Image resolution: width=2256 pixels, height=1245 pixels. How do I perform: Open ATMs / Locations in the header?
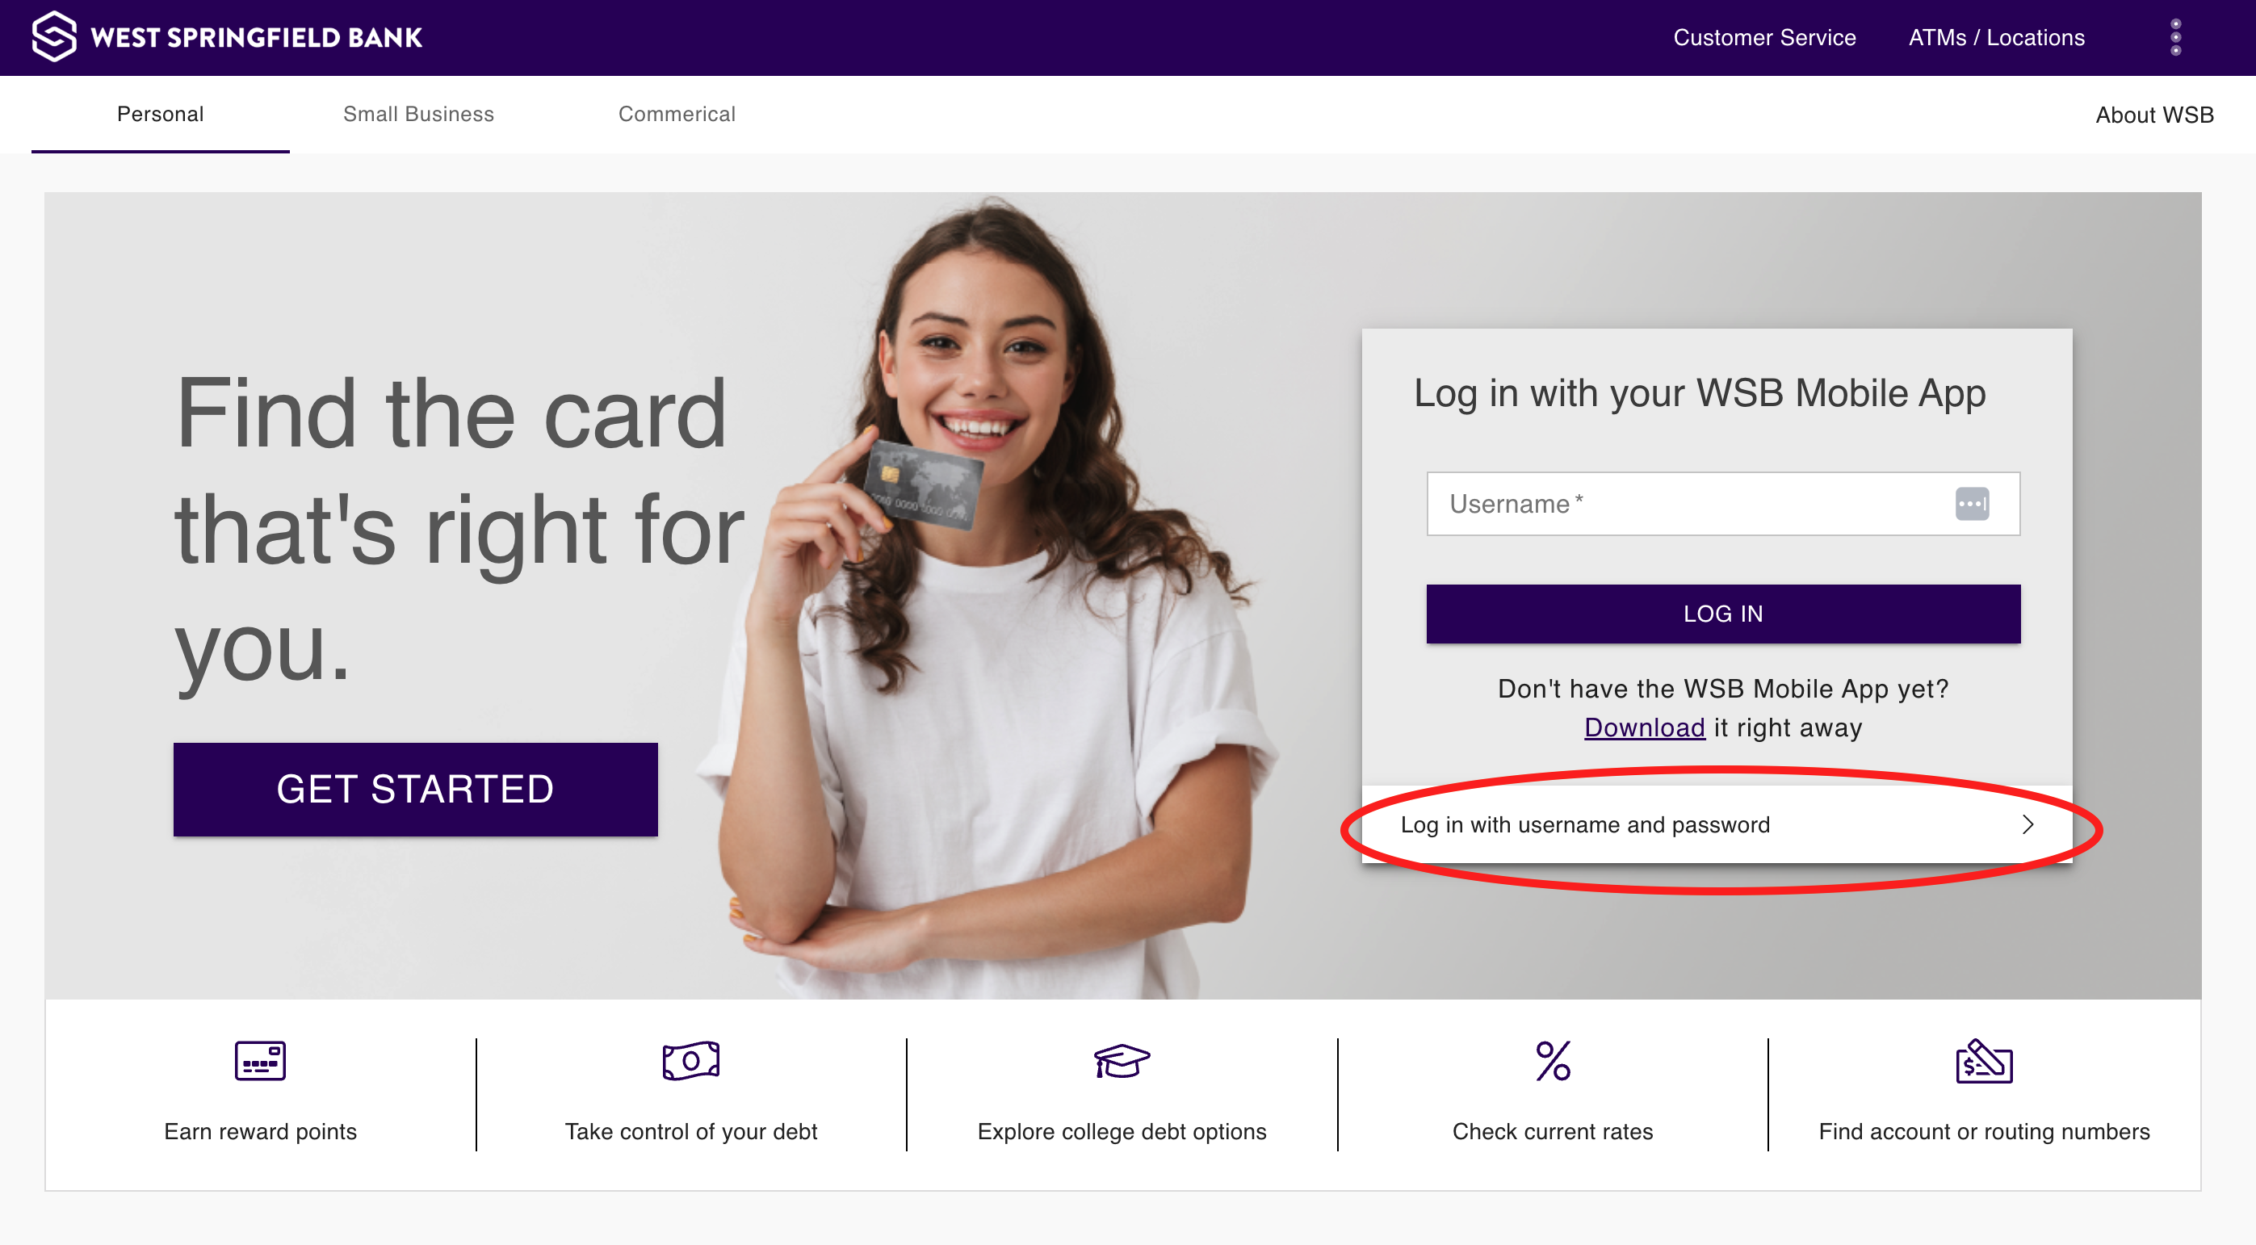coord(1996,38)
